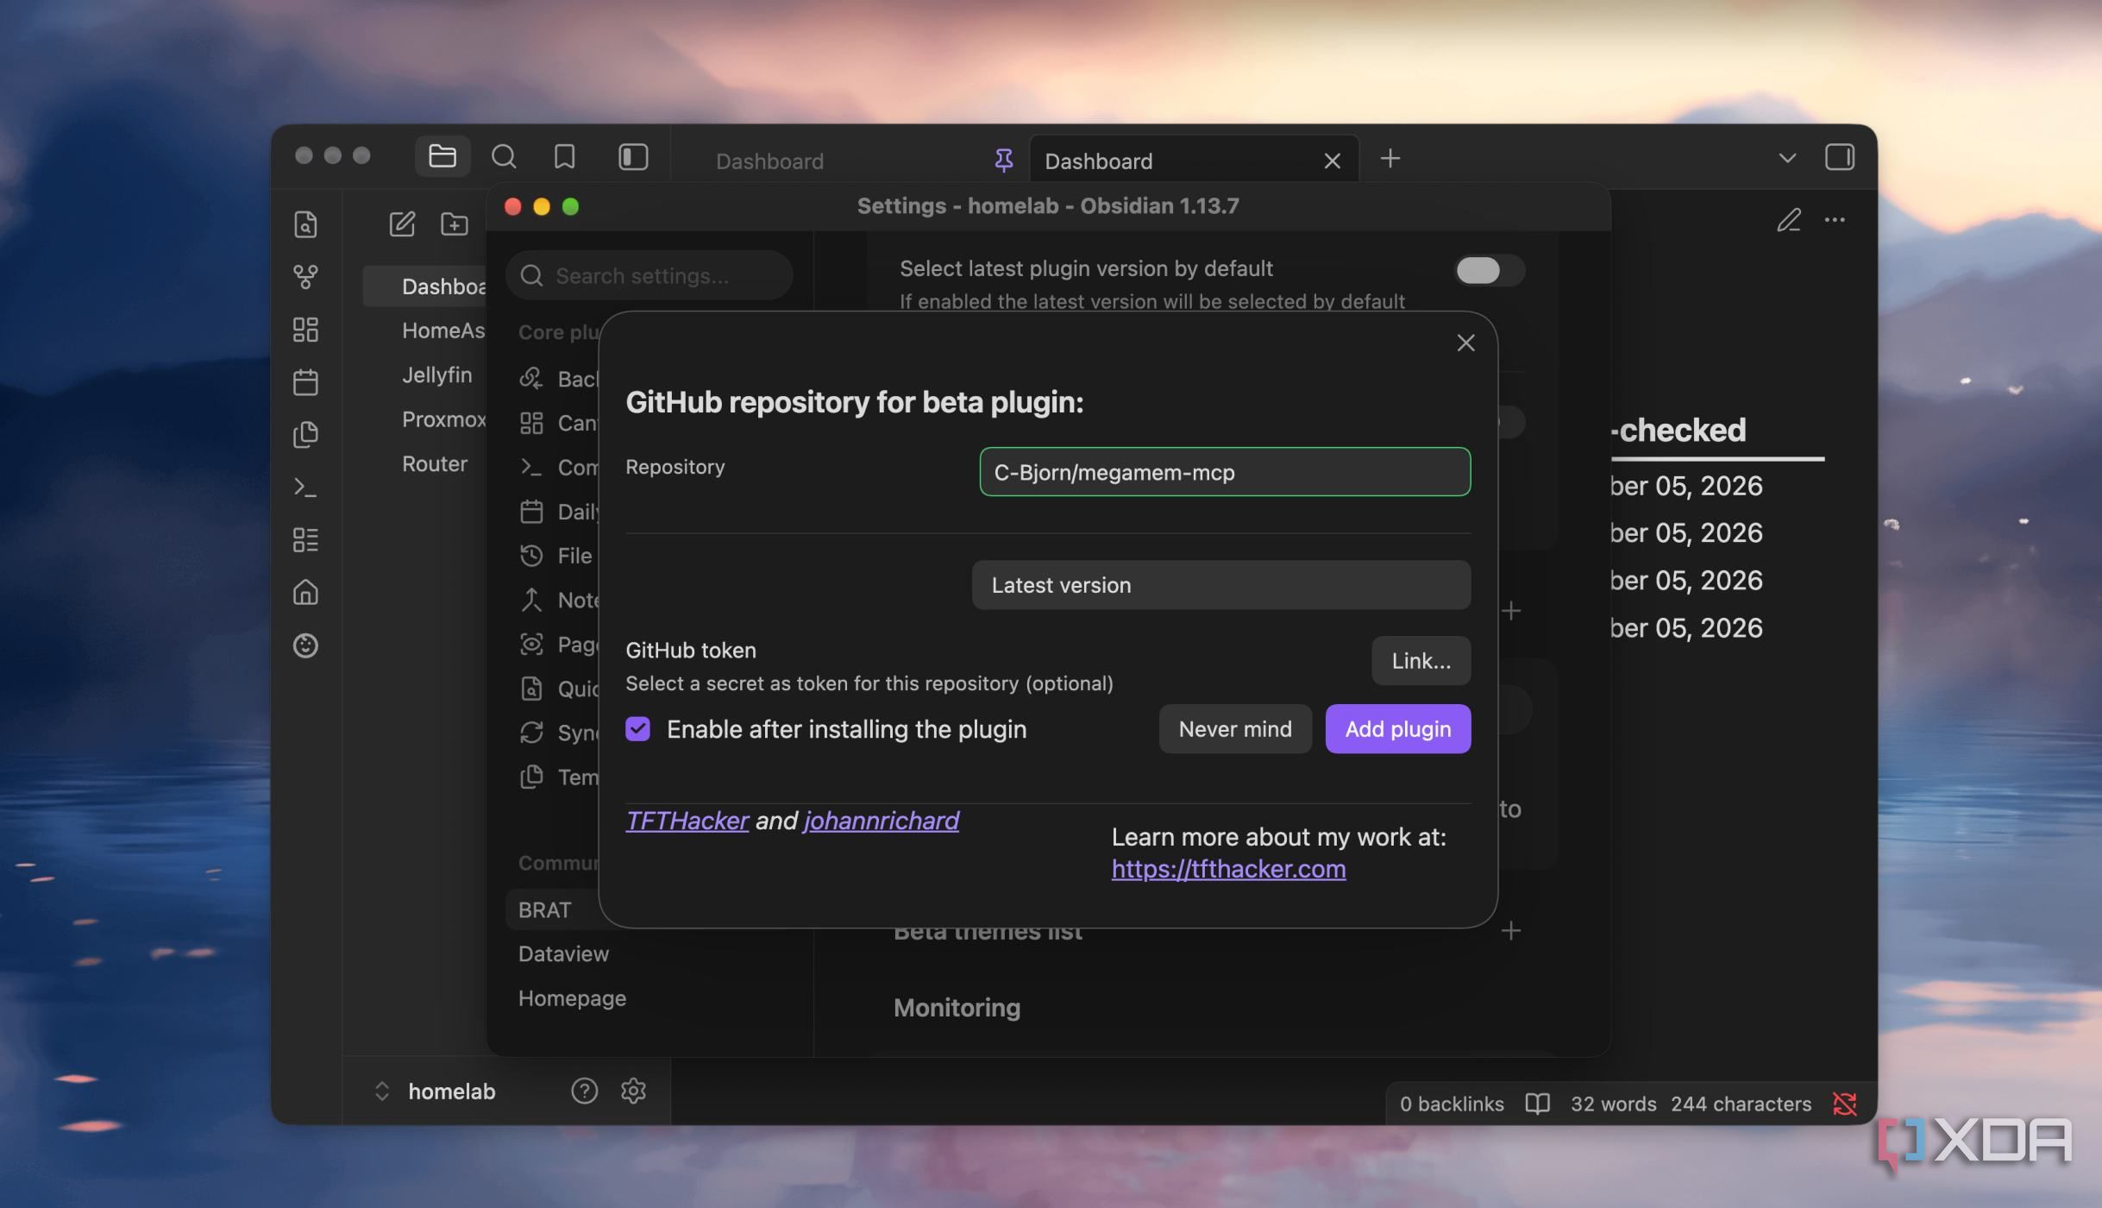This screenshot has height=1208, width=2102.
Task: Open canvas icon in left ribbon
Action: pyautogui.click(x=305, y=330)
